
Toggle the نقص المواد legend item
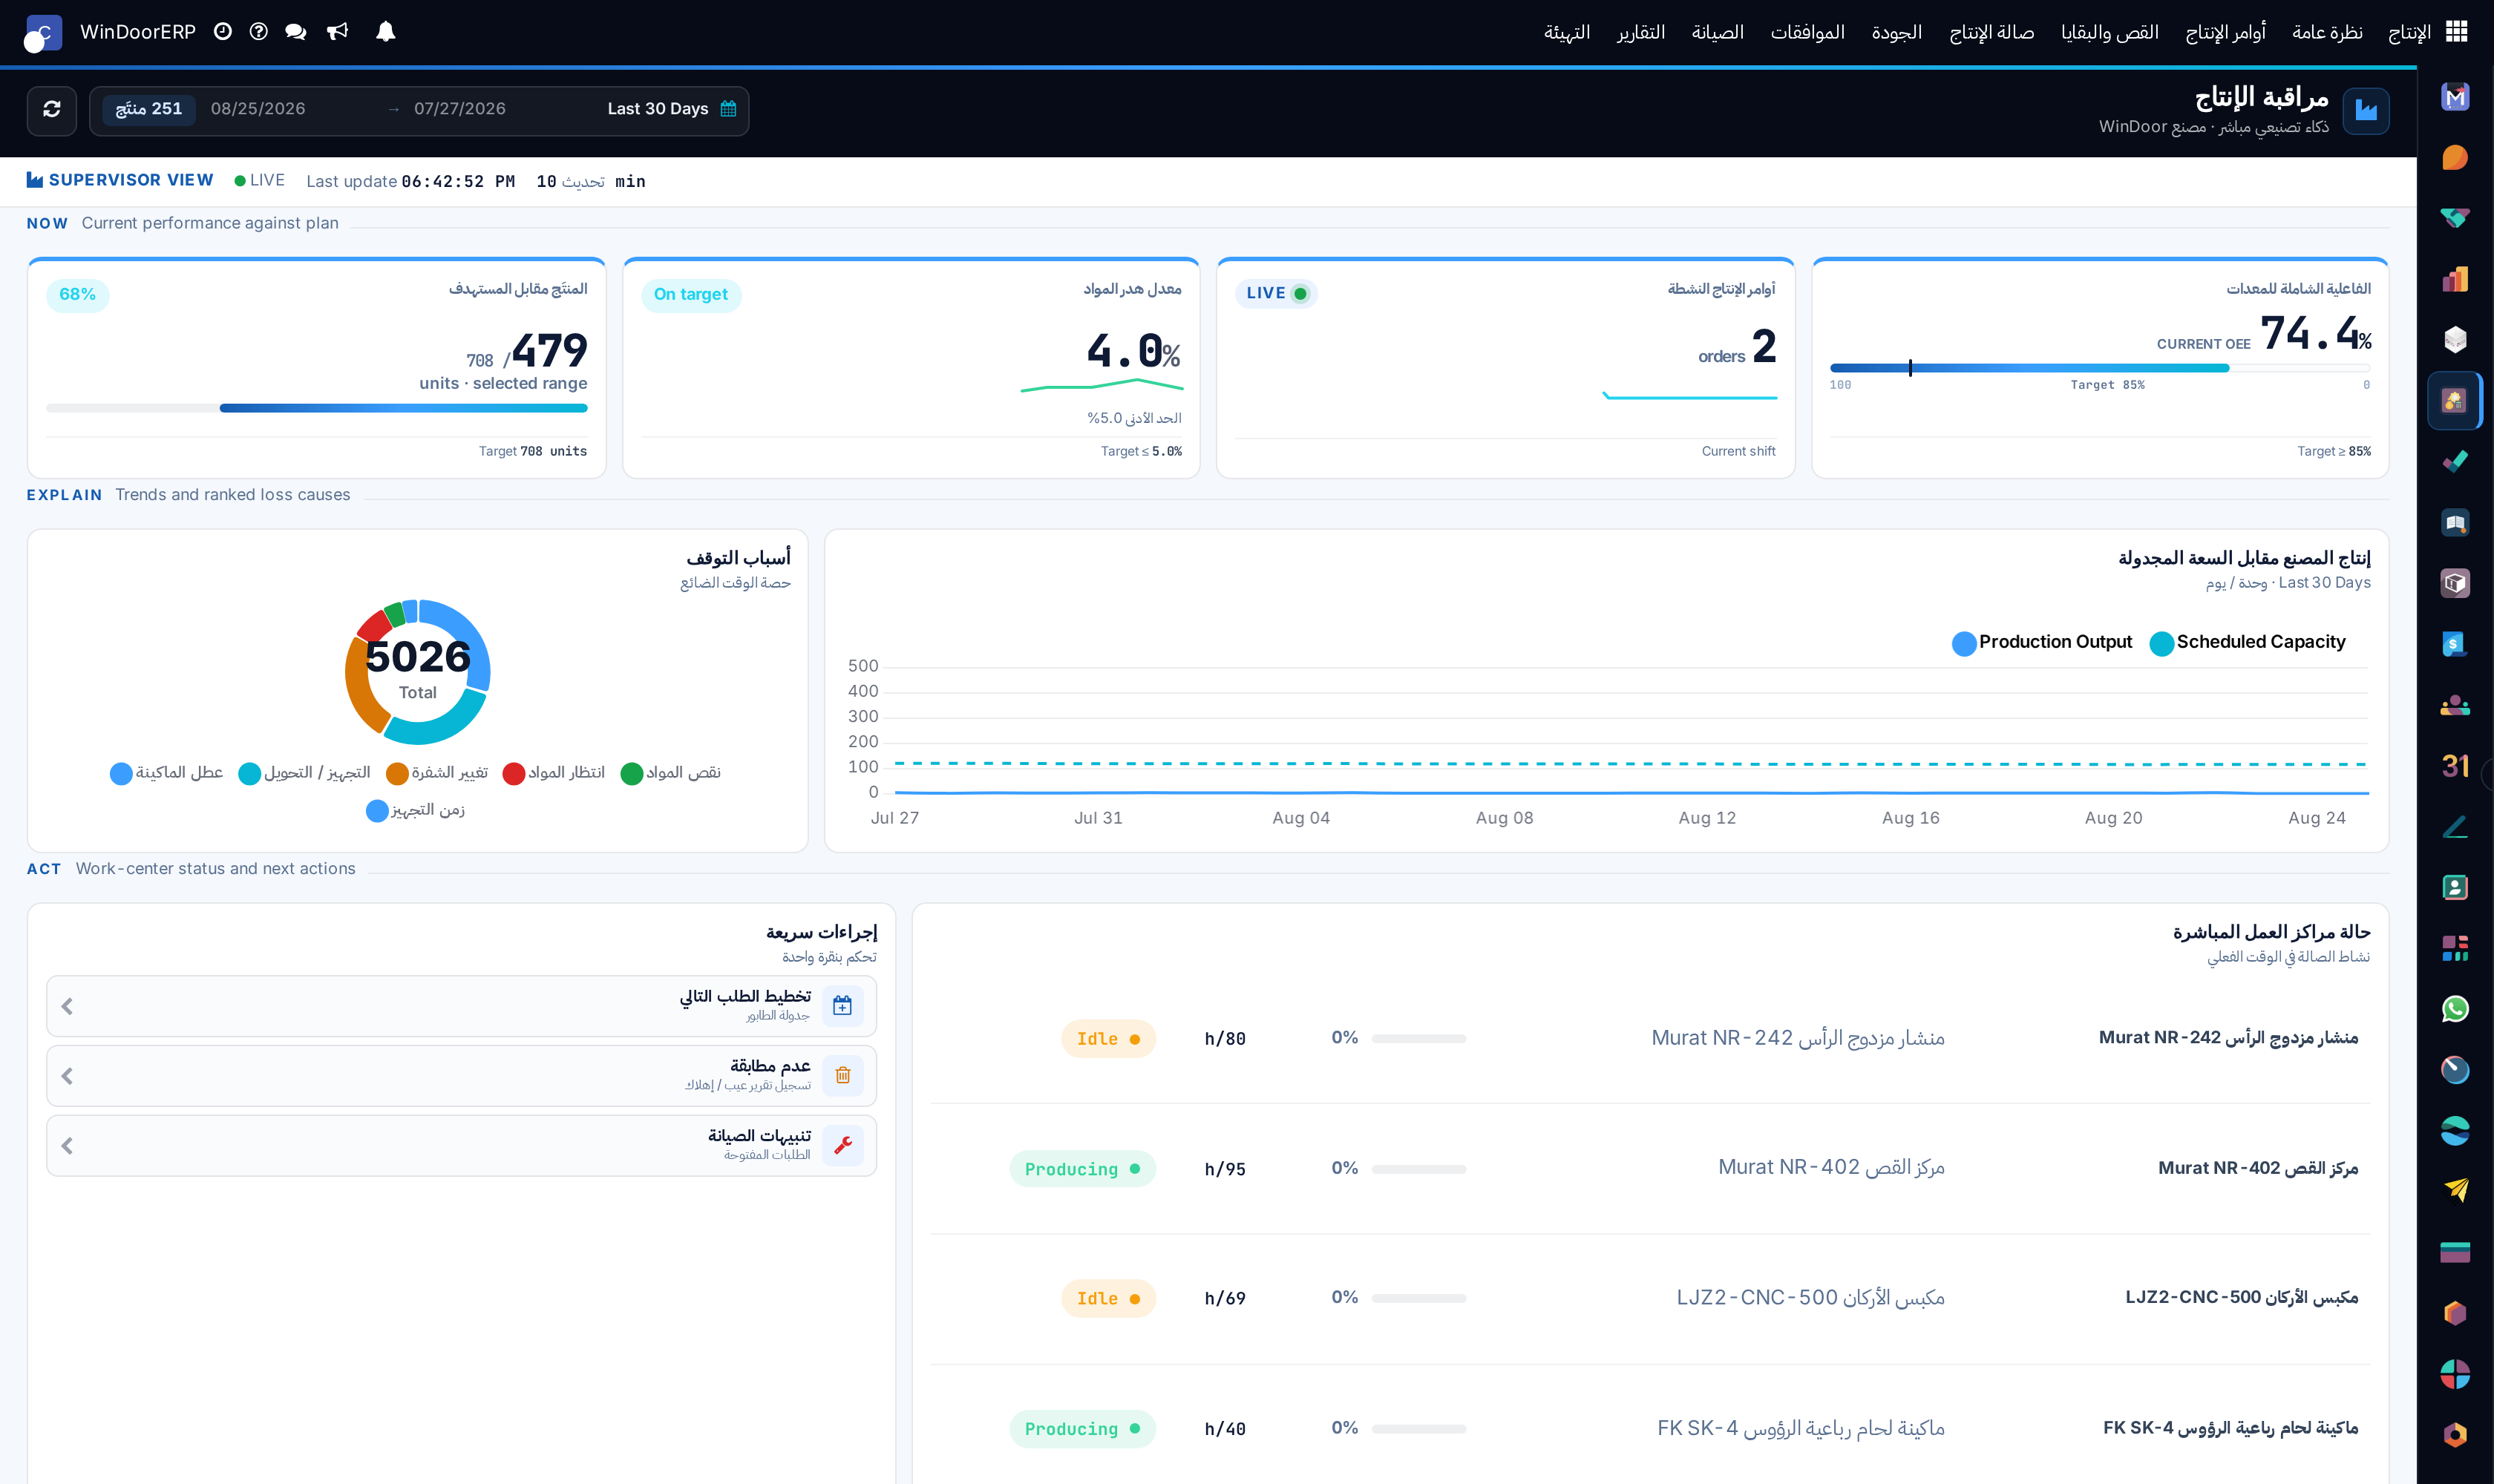[670, 773]
